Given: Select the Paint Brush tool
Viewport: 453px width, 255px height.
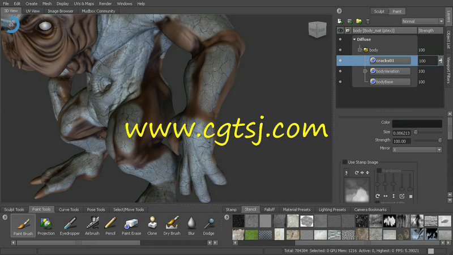Looking at the screenshot, I should click(23, 226).
